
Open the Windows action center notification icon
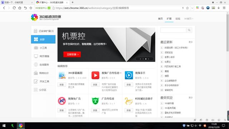point(223,126)
